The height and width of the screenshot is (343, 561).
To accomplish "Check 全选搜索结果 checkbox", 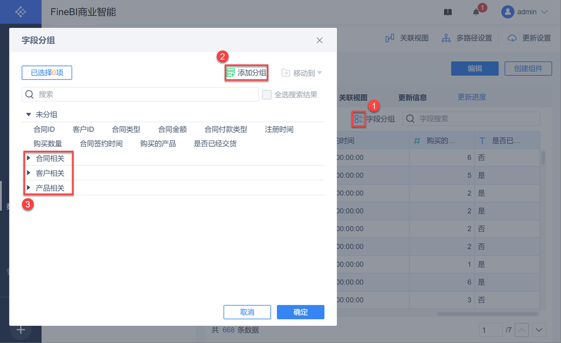I will click(266, 94).
